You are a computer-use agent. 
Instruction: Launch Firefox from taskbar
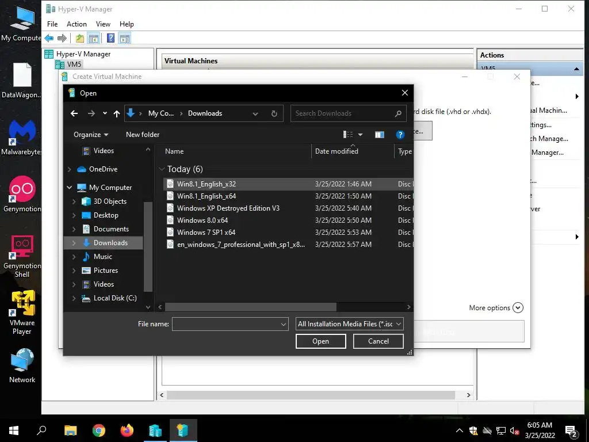click(x=127, y=430)
